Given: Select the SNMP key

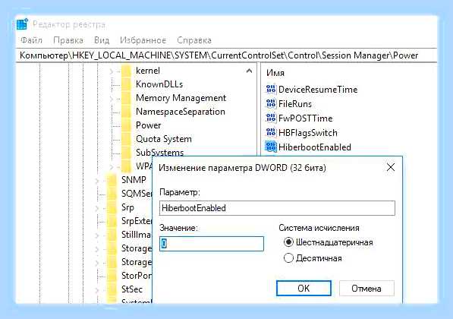Looking at the screenshot, I should pyautogui.click(x=134, y=179).
